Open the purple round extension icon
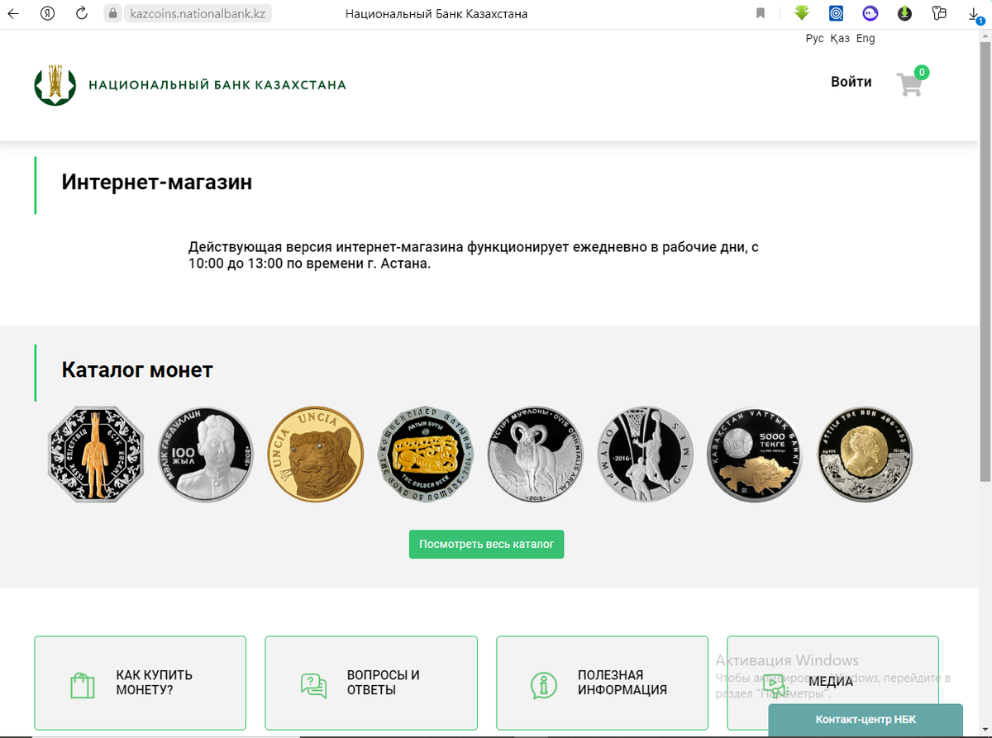 point(870,13)
